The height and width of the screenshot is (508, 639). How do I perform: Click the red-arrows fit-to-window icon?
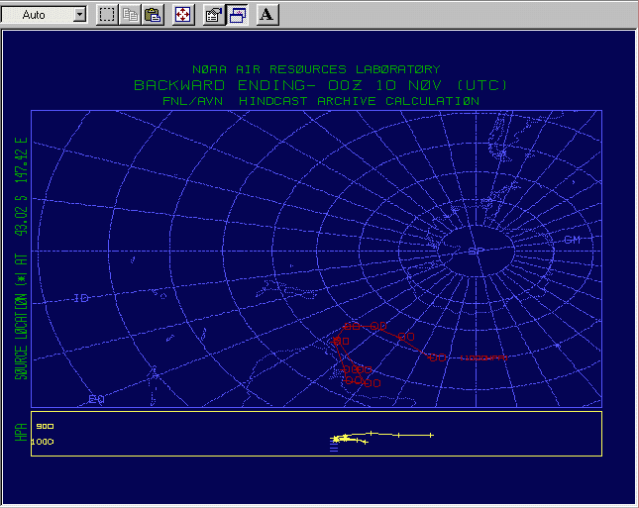[183, 15]
